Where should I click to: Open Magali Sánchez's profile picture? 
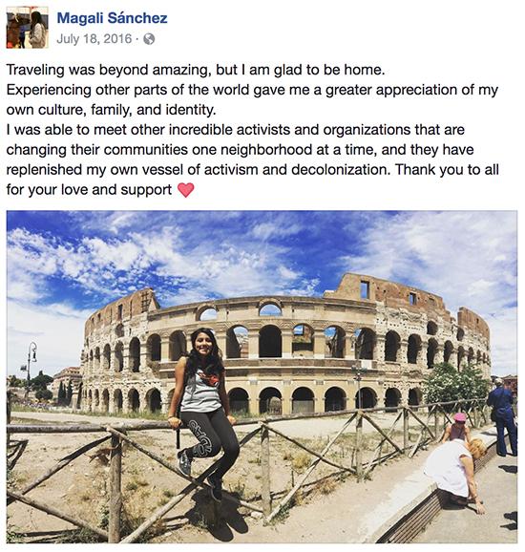pos(28,27)
